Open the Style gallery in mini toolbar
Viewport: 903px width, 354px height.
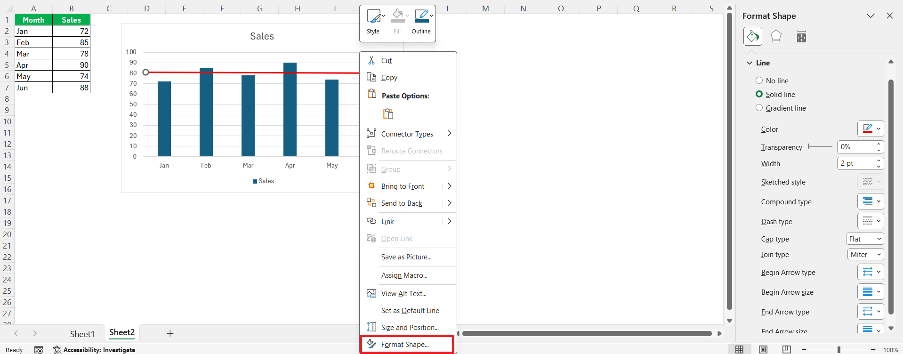pyautogui.click(x=376, y=22)
